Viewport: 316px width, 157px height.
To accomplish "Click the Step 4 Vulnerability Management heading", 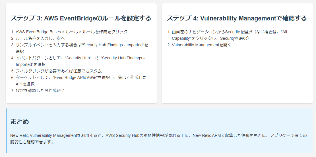I will pos(237,18).
